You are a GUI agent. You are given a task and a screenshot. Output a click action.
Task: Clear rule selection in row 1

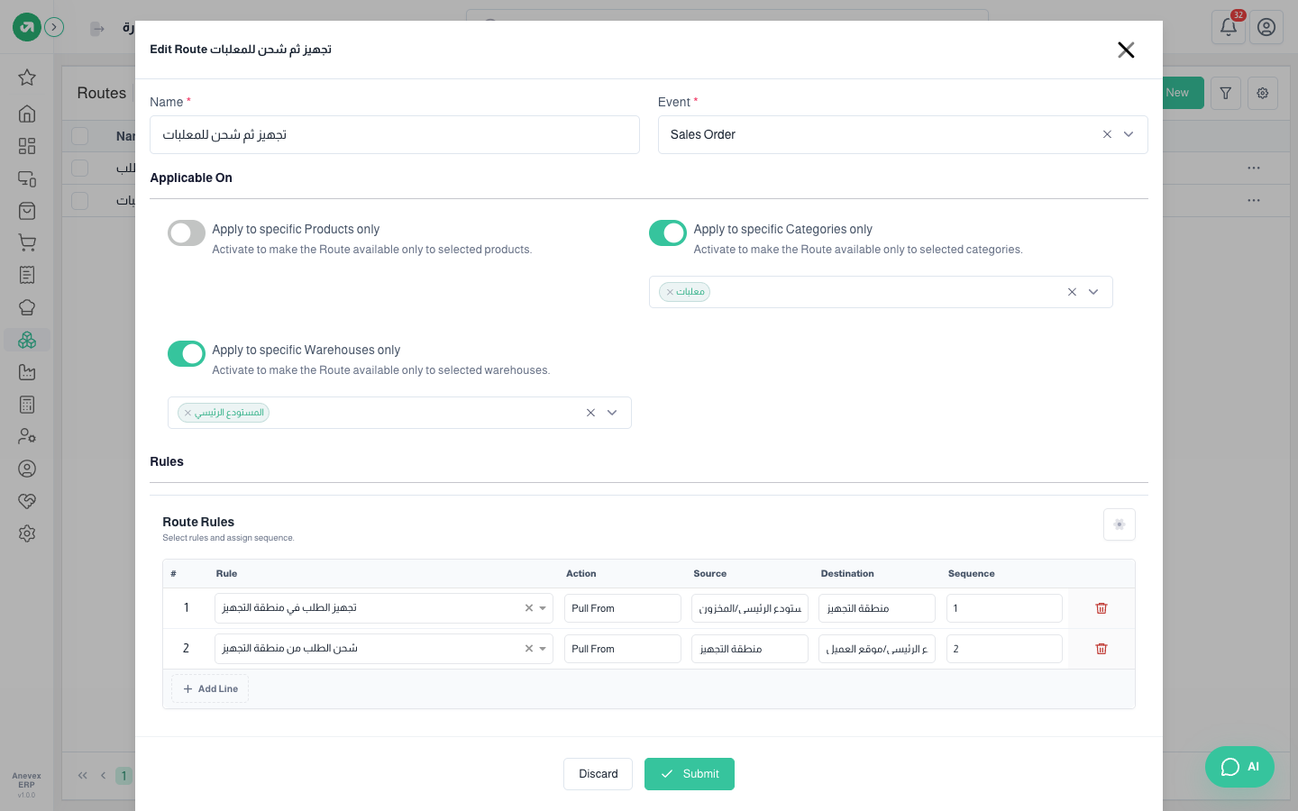[529, 608]
